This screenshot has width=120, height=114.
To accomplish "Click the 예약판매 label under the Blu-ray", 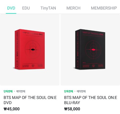I will 81,91.
